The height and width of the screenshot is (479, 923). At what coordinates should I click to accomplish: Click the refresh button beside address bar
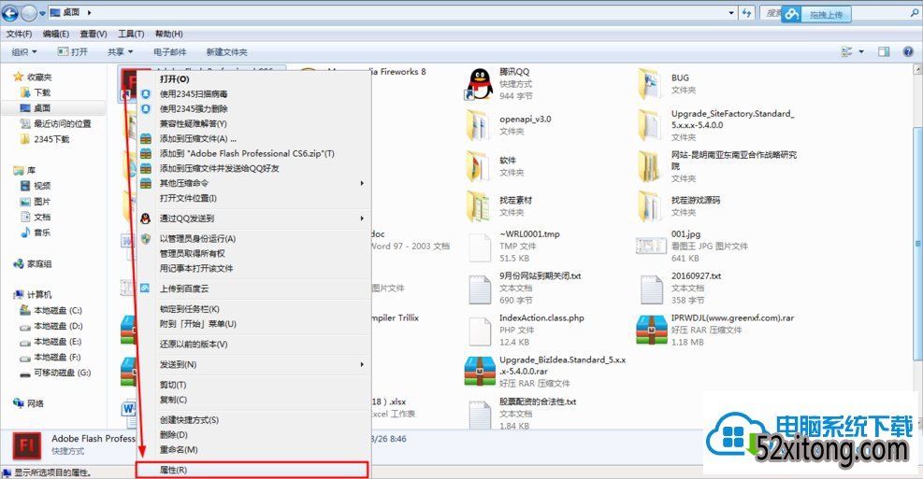point(746,12)
